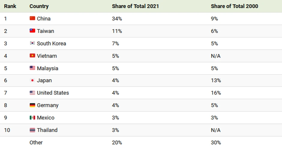Select Japan's 13% share in 2000
The image size is (282, 150).
[x=216, y=81]
